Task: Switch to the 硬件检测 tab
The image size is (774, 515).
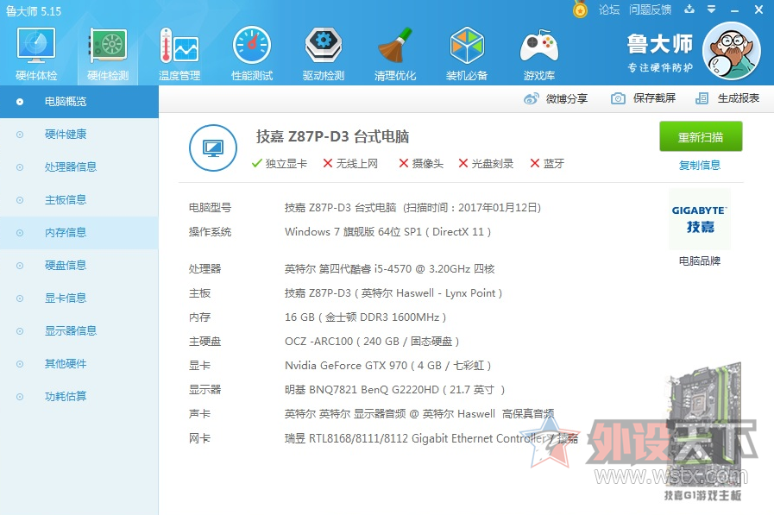Action: (x=108, y=53)
